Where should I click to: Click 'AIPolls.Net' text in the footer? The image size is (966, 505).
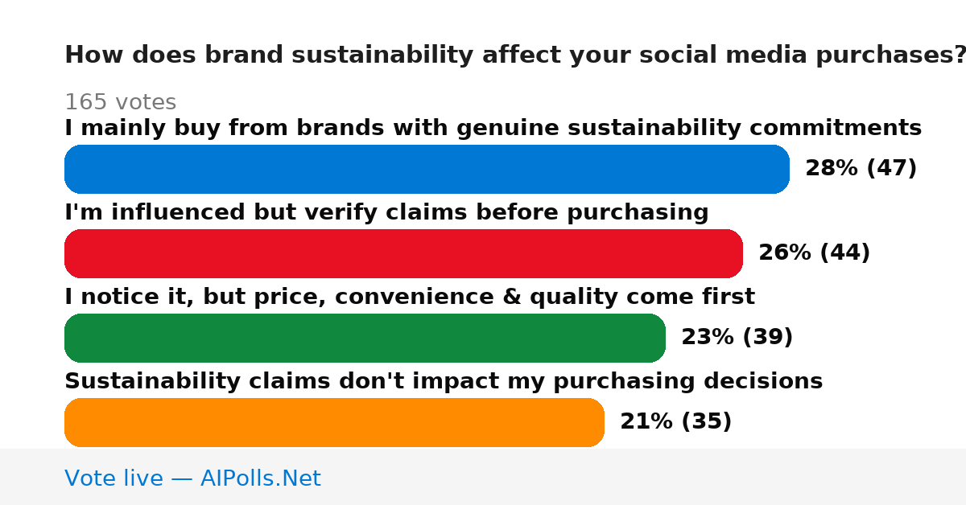260,478
